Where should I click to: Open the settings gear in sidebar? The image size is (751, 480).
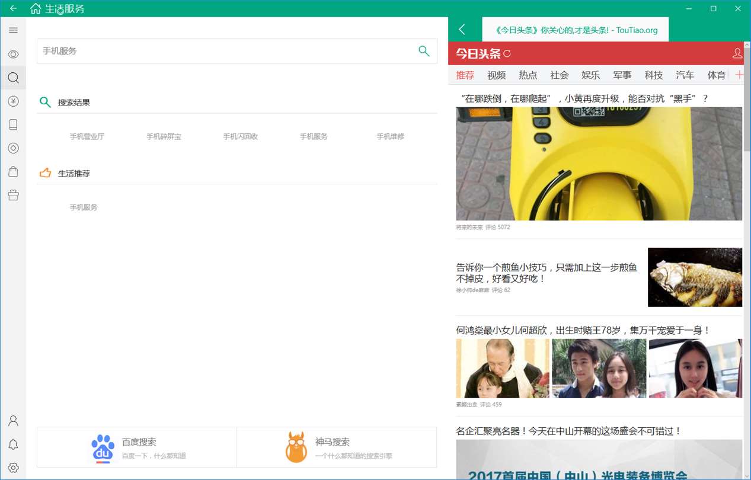(13, 468)
